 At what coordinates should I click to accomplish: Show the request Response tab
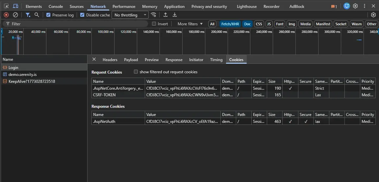tap(174, 59)
